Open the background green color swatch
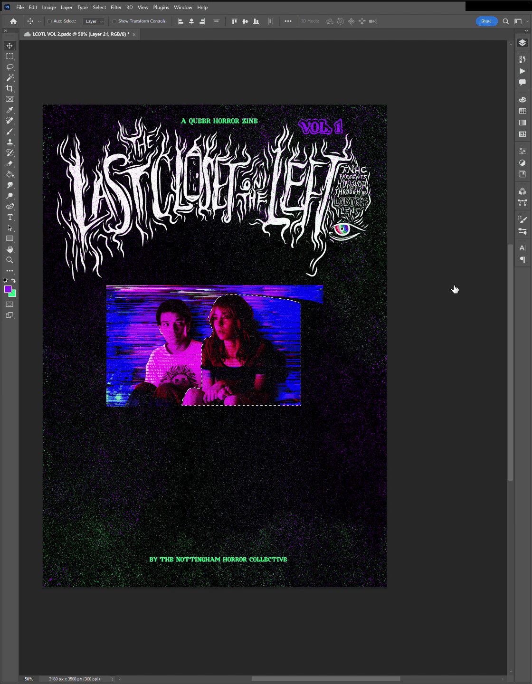The image size is (532, 684). (13, 294)
